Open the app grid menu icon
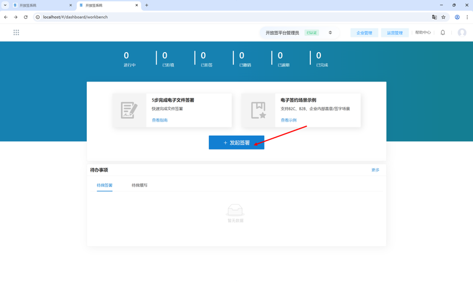Image resolution: width=473 pixels, height=281 pixels. click(x=16, y=32)
